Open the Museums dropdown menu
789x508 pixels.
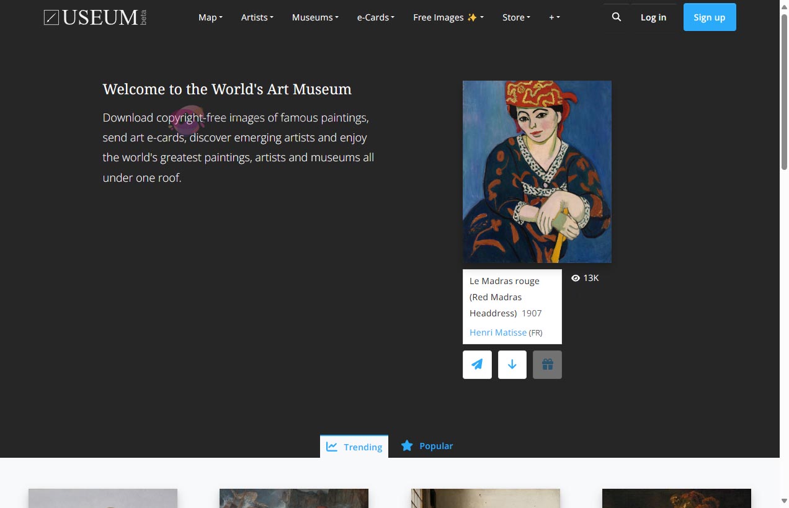(314, 17)
